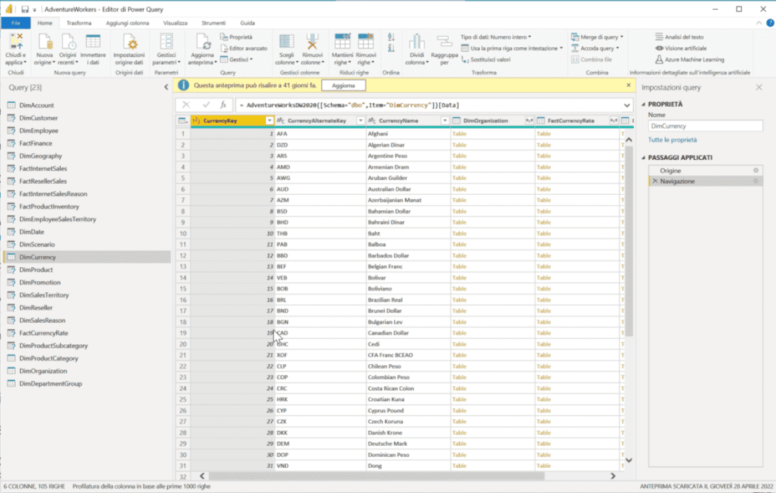This screenshot has width=776, height=493.
Task: Click Usa la prima riga come intestazione
Action: [x=512, y=49]
